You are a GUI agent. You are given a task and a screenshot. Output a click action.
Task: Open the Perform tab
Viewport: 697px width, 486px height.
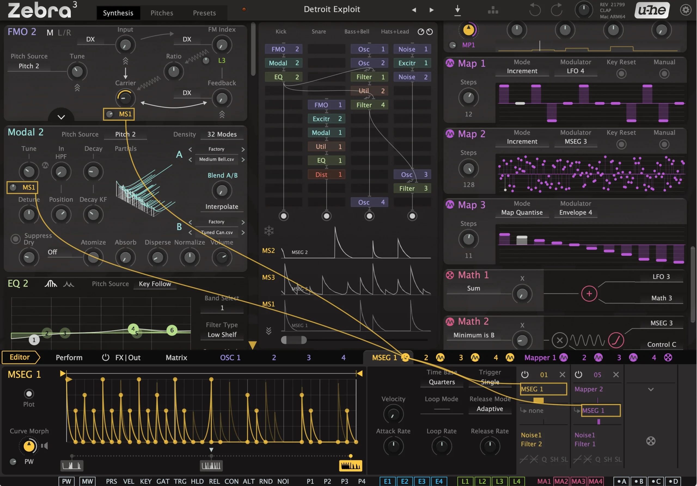(69, 357)
